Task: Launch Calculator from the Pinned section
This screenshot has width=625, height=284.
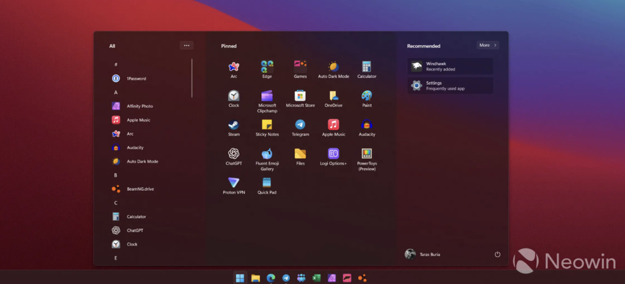Action: [x=367, y=69]
